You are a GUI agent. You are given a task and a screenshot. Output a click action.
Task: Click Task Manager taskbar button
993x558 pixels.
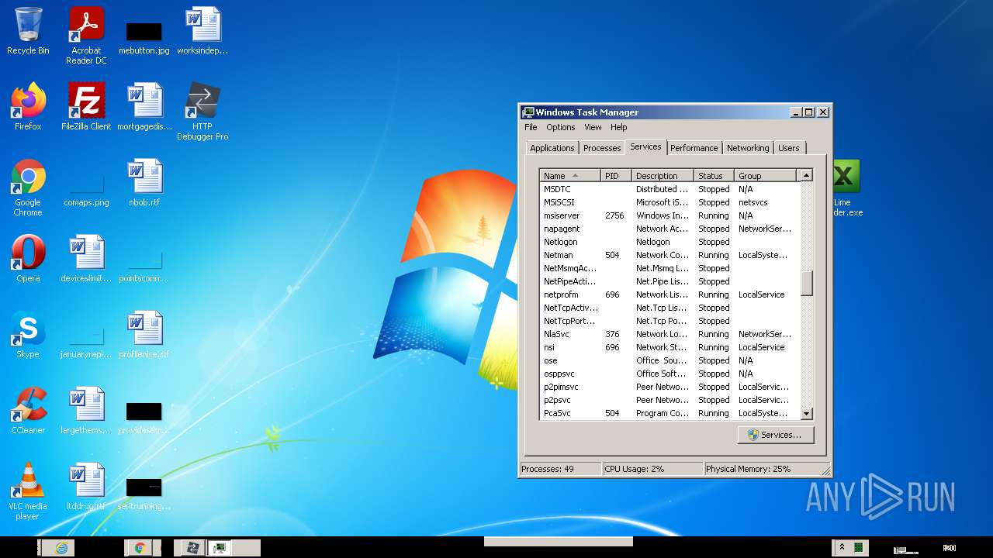click(220, 548)
